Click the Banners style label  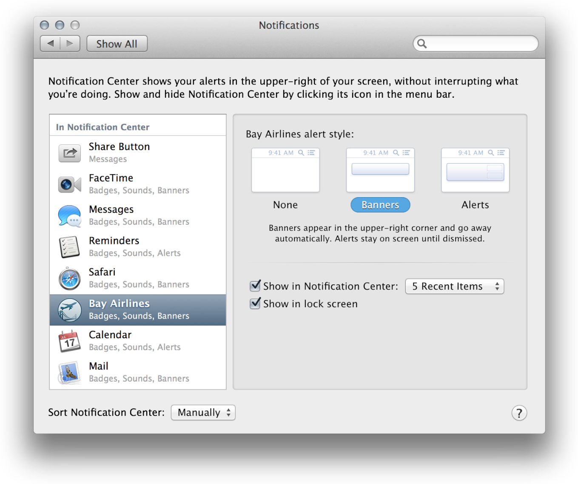tap(380, 205)
